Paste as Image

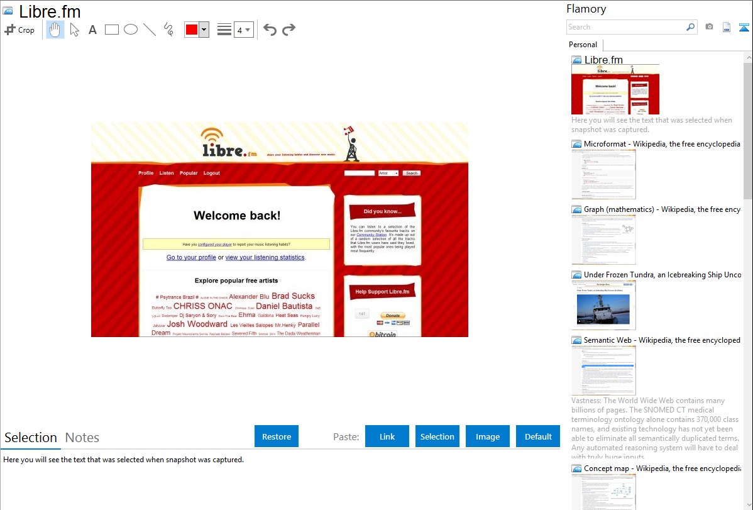(x=487, y=436)
